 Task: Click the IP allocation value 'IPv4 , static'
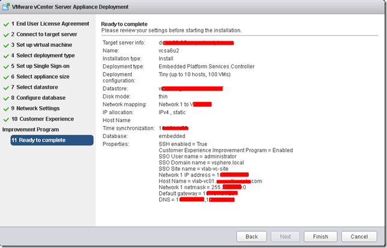click(x=172, y=112)
